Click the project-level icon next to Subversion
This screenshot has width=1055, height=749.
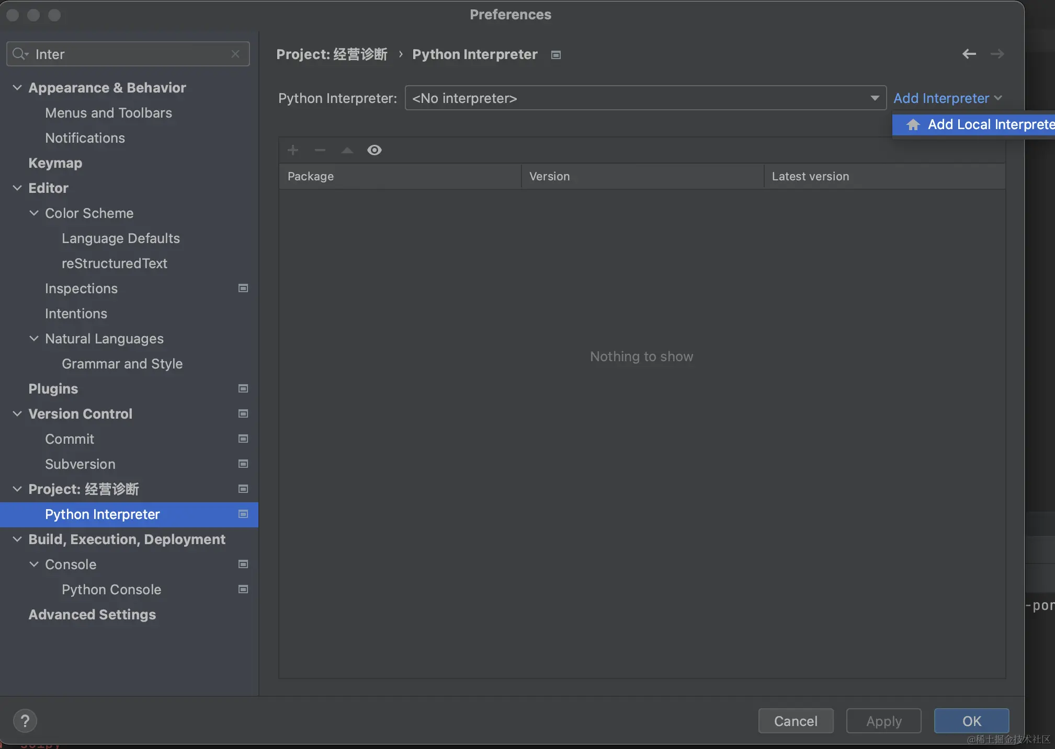(243, 464)
